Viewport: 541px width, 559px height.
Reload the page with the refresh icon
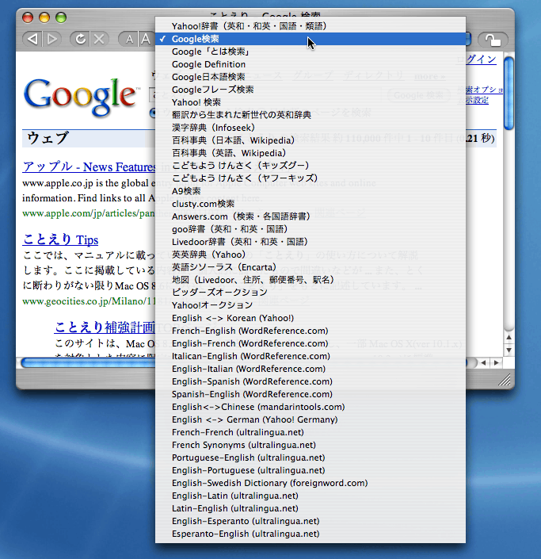coord(80,39)
